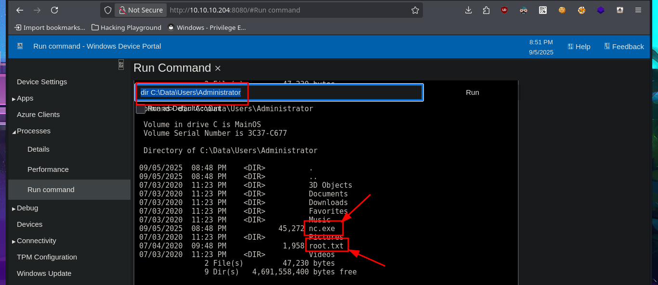Expand the Debug section in sidebar
This screenshot has width=658, height=285.
tap(14, 208)
